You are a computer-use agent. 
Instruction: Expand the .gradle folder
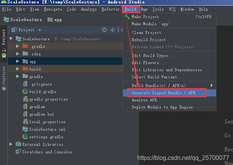[18, 46]
